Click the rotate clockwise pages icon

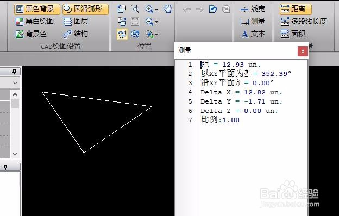pos(122,22)
